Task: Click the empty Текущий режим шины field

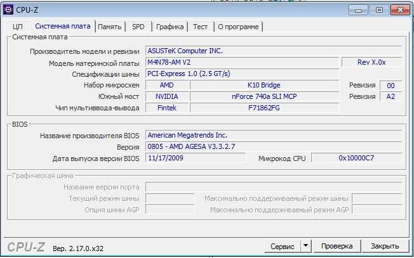Action: coord(170,198)
